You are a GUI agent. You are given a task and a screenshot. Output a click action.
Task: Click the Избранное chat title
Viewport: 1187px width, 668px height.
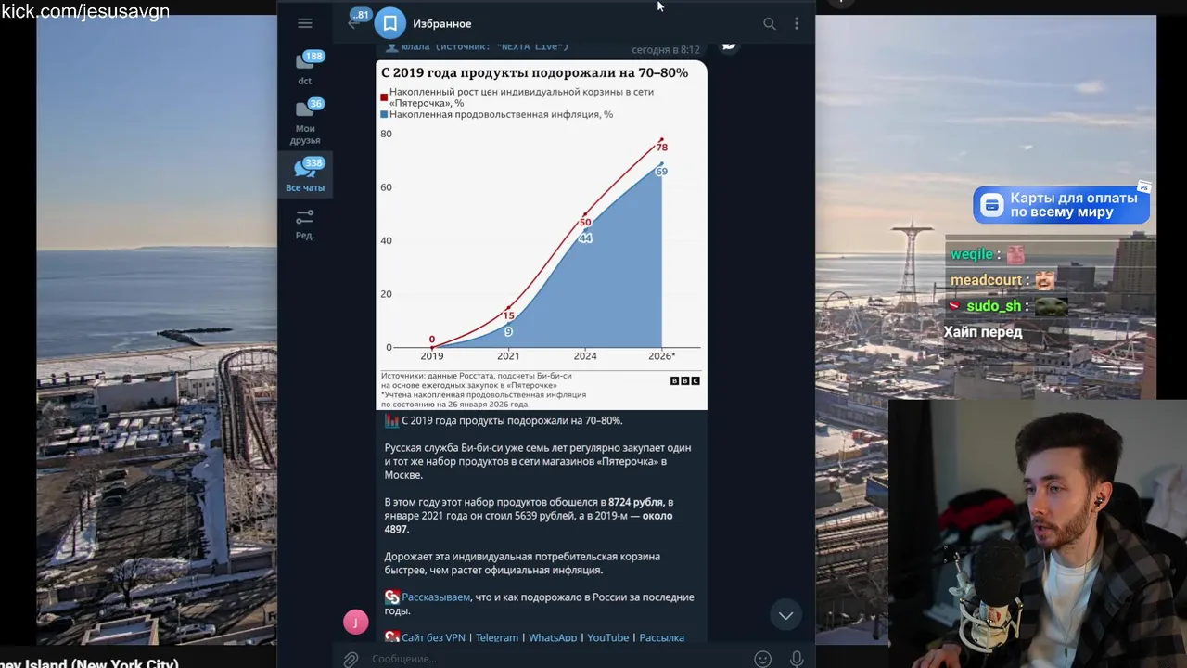point(441,24)
